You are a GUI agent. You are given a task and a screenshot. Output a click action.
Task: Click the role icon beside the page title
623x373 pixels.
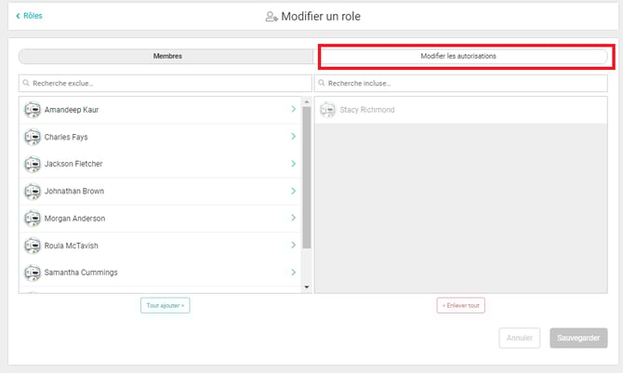(272, 16)
